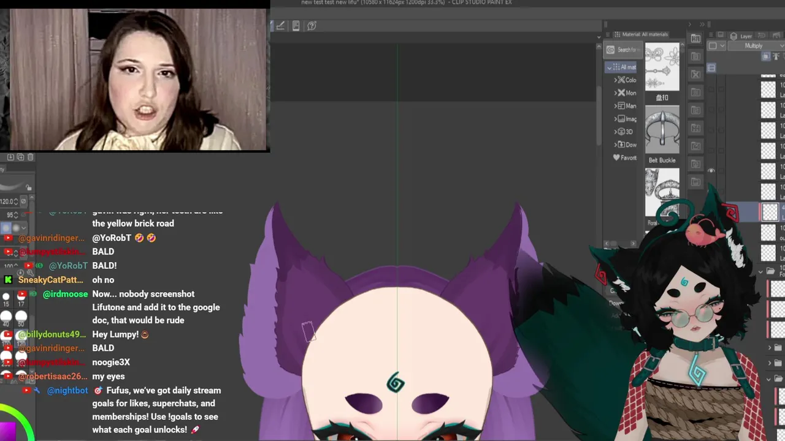The height and width of the screenshot is (441, 785).
Task: Select the 3D folder label
Action: point(629,132)
